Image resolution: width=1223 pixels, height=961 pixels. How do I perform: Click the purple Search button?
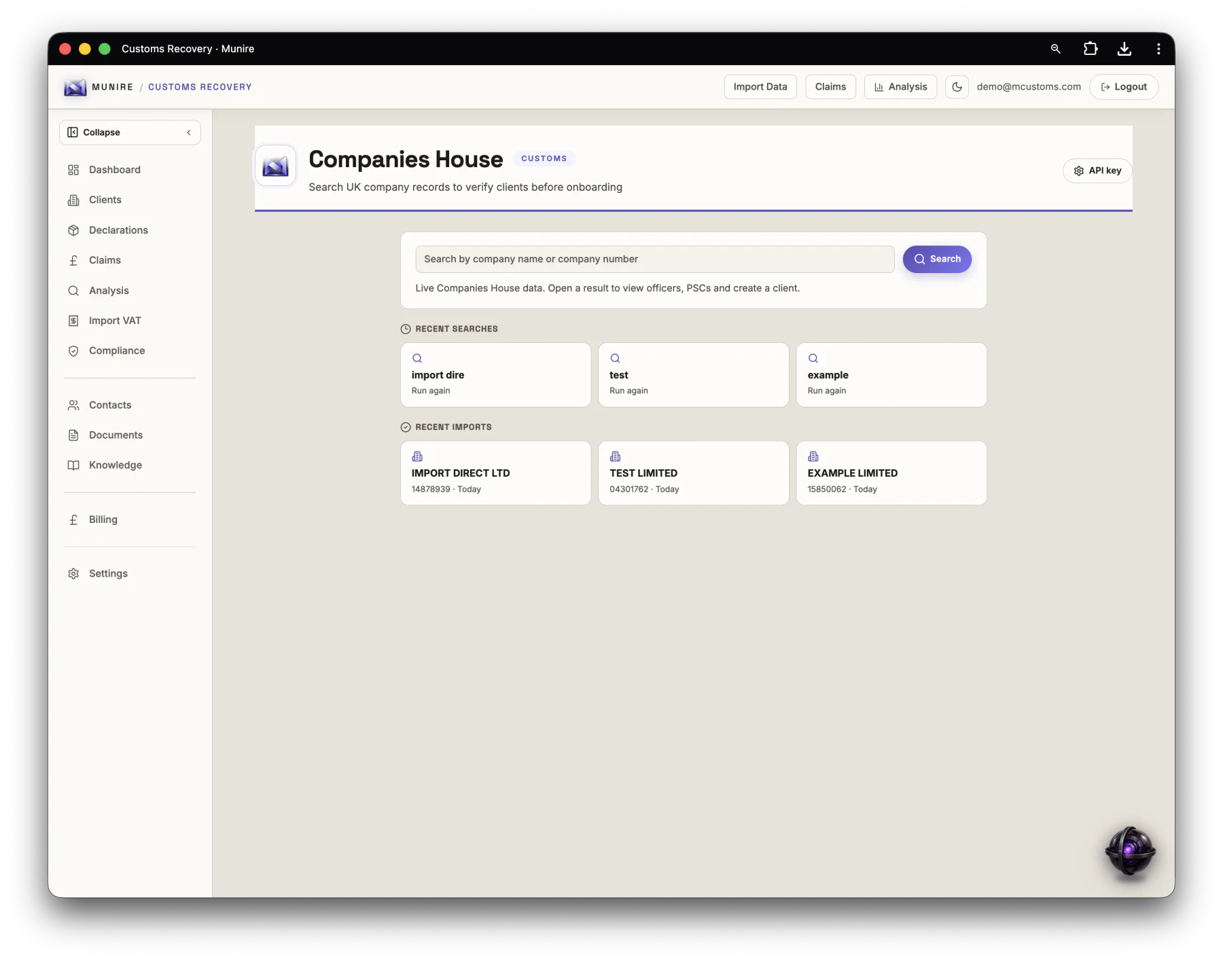(x=937, y=259)
